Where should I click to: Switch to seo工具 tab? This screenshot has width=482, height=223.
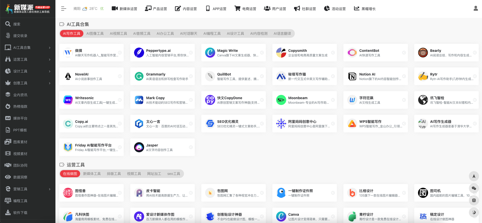tap(174, 174)
